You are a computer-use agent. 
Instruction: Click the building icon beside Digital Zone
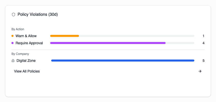coord(13,61)
